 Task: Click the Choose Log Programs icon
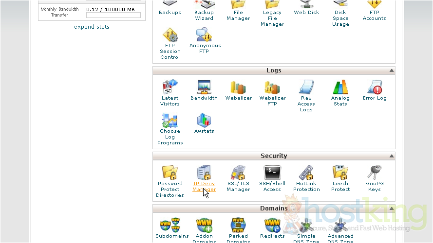[x=170, y=120]
